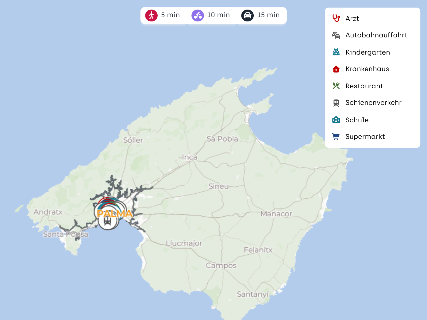Toggle the Kindergarten category label
427x320 pixels.
[x=367, y=52]
